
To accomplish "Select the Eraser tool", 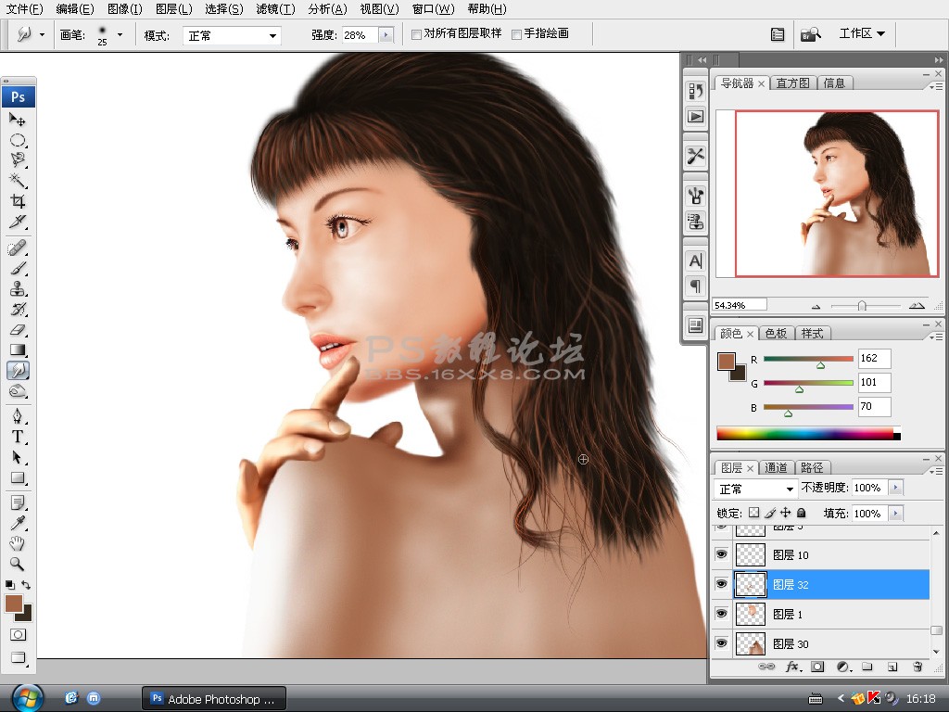I will click(17, 330).
